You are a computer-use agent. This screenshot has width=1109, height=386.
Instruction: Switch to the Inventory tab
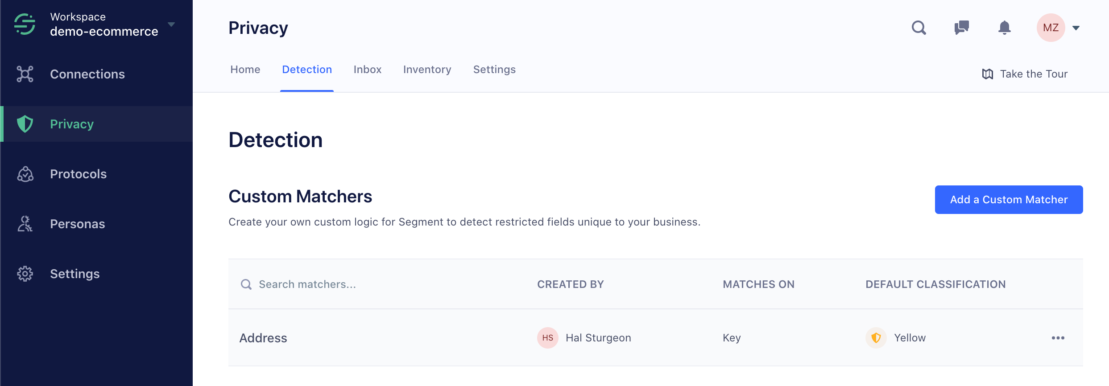(427, 70)
